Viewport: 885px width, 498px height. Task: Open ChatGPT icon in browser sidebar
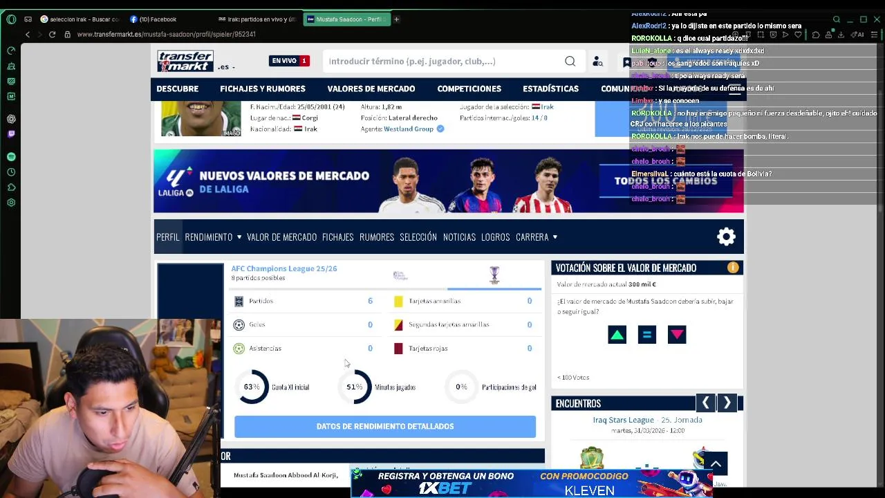point(11,119)
